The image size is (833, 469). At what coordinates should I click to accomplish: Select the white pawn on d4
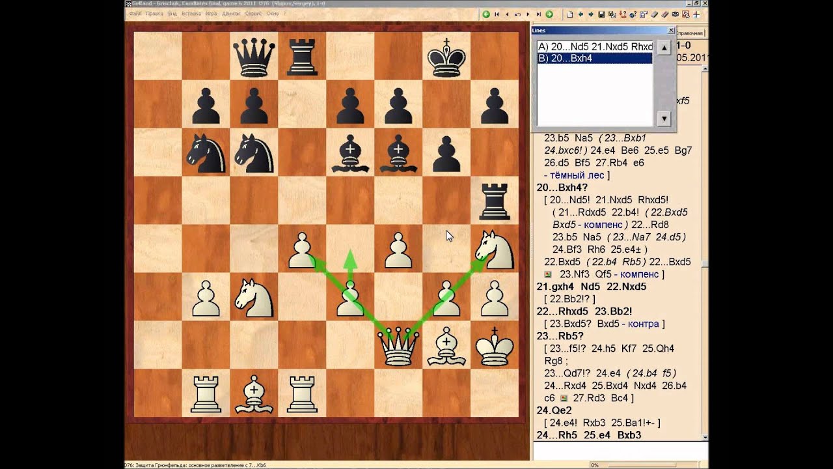(x=302, y=251)
